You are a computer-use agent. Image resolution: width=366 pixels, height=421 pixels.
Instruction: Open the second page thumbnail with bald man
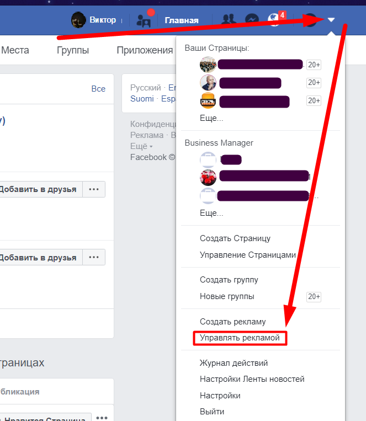pos(208,83)
